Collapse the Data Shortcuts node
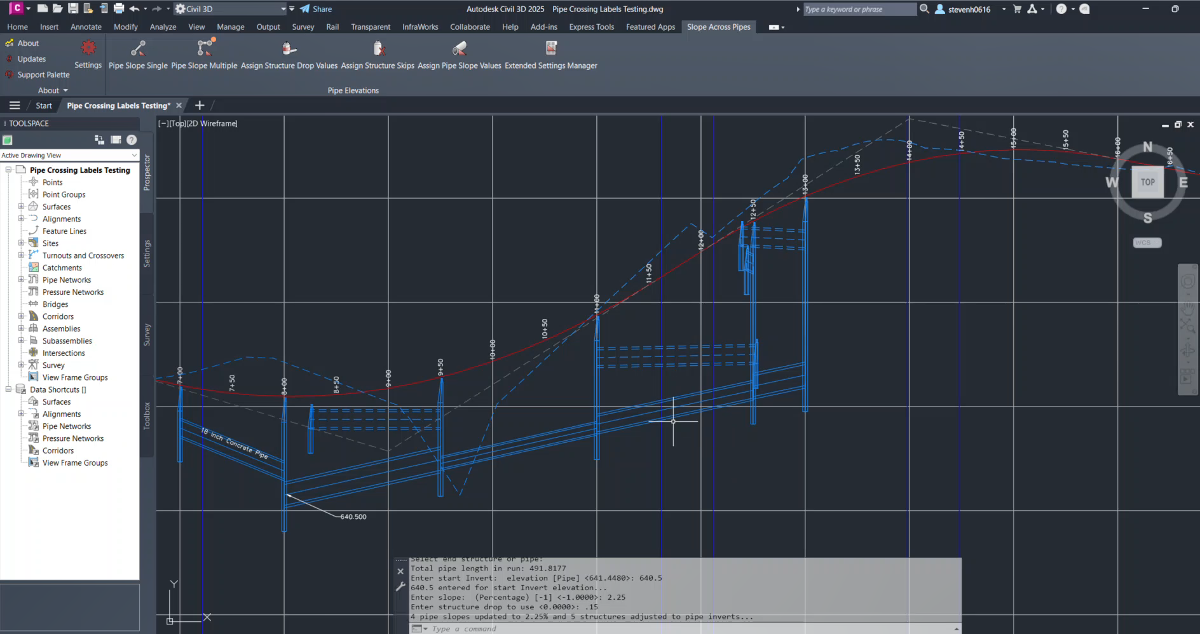The image size is (1200, 634). [x=8, y=389]
